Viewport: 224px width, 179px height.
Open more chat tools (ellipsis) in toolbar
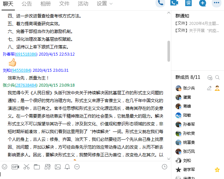coord(77,167)
